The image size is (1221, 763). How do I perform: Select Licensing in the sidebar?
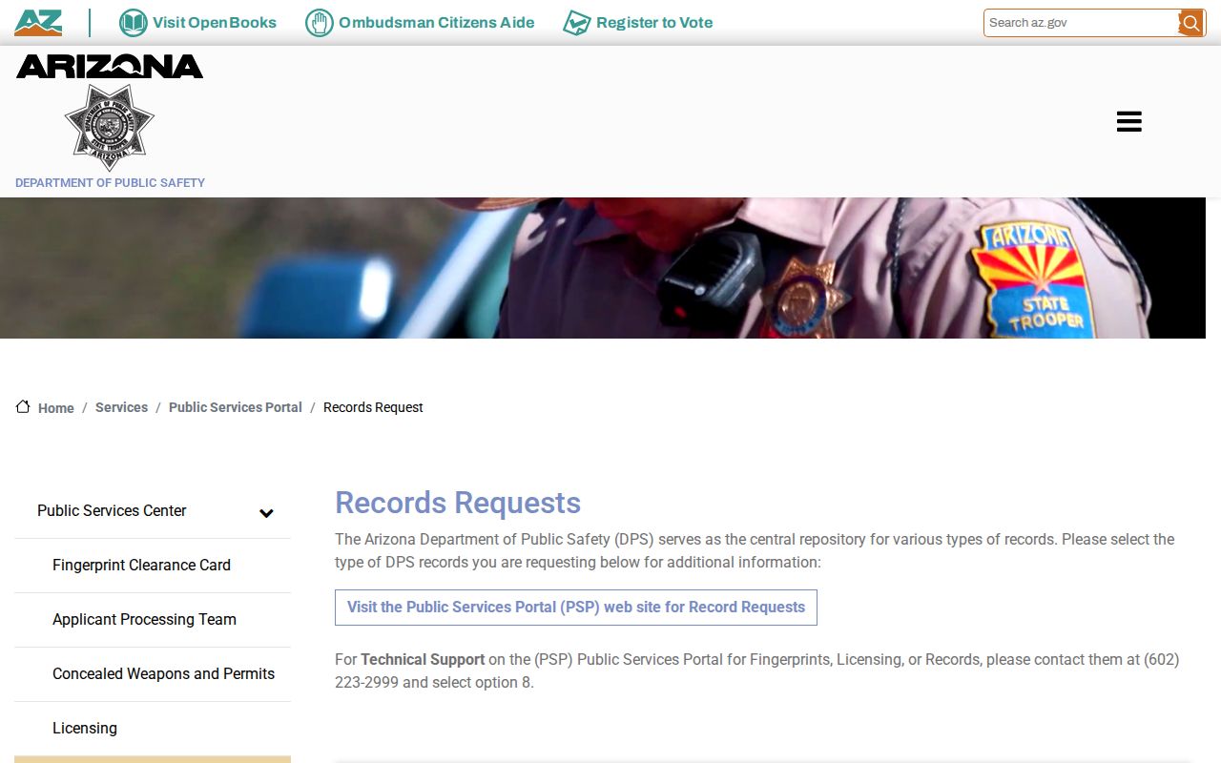point(85,729)
